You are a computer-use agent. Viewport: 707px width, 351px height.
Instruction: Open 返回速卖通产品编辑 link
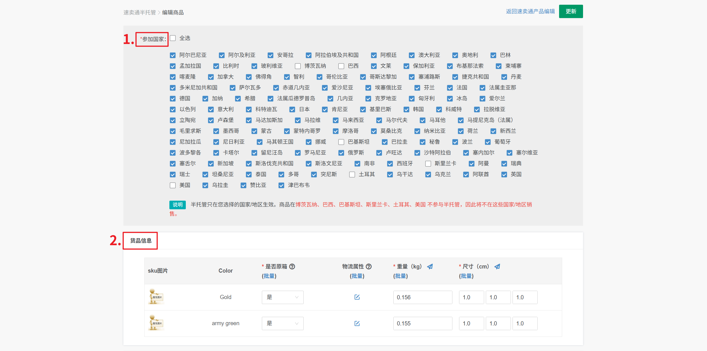tap(530, 11)
